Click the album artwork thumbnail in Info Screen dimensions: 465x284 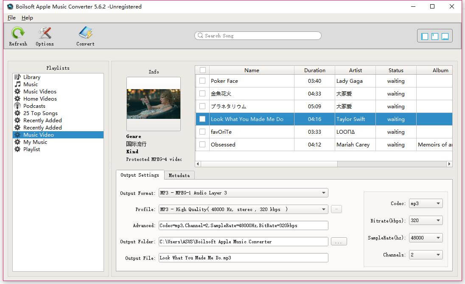click(153, 104)
